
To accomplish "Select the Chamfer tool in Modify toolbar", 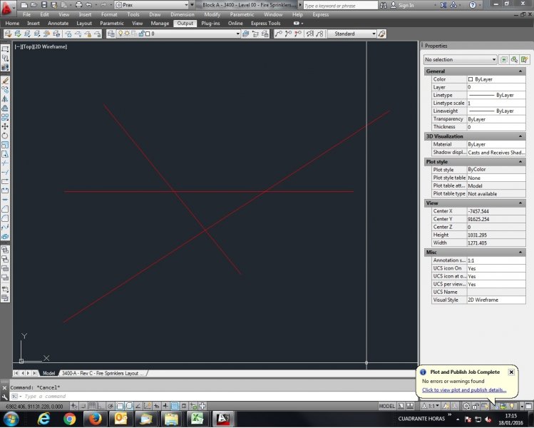I will 5,209.
